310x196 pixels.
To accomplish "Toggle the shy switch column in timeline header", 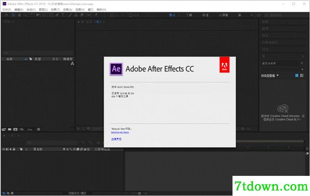I will coord(64,149).
